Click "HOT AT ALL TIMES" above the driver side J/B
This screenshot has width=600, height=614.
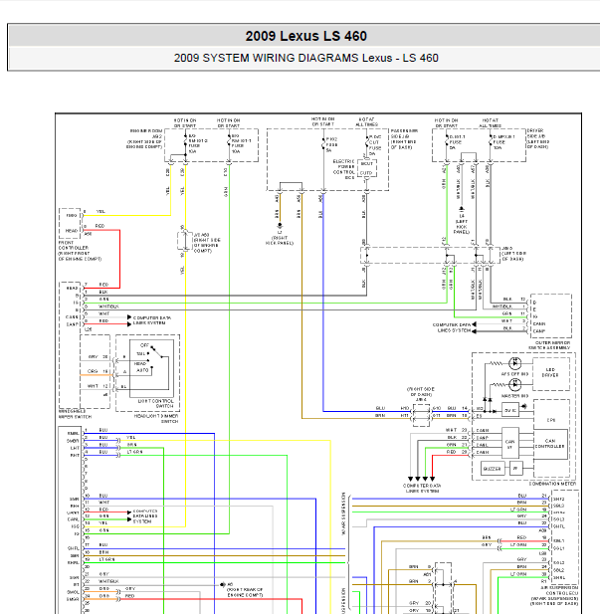pyautogui.click(x=490, y=123)
